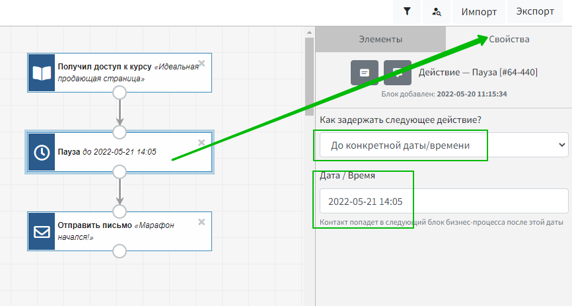572x306 pixels.
Task: Click the envelope icon on Отправить письмо block
Action: coord(41,231)
